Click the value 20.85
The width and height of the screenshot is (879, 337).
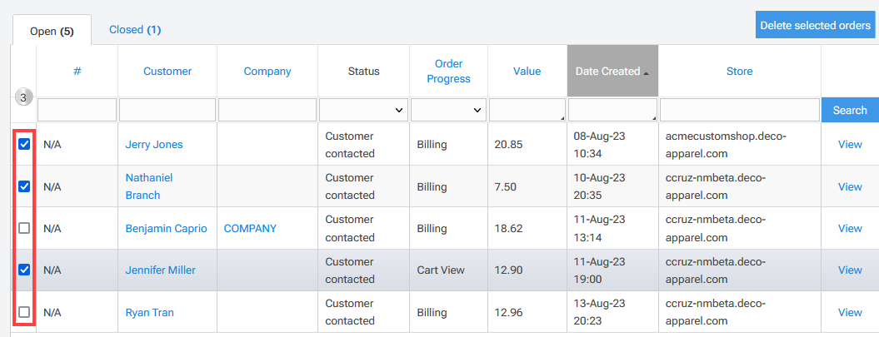click(x=508, y=145)
